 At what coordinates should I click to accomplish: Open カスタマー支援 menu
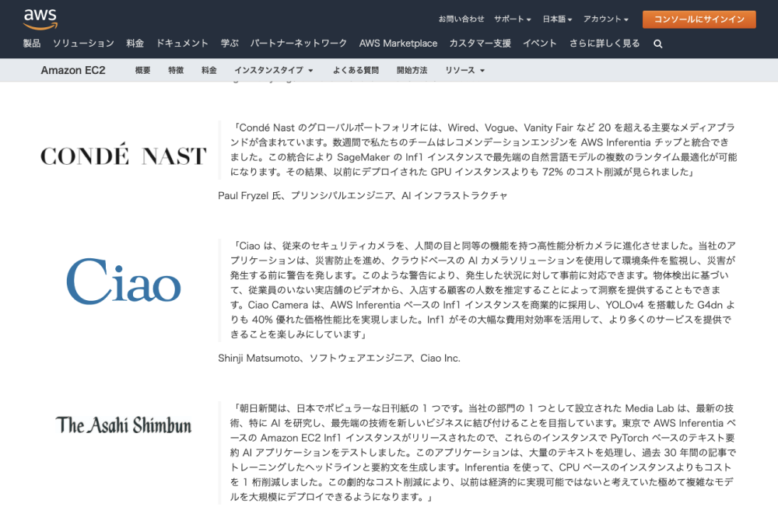(x=480, y=44)
